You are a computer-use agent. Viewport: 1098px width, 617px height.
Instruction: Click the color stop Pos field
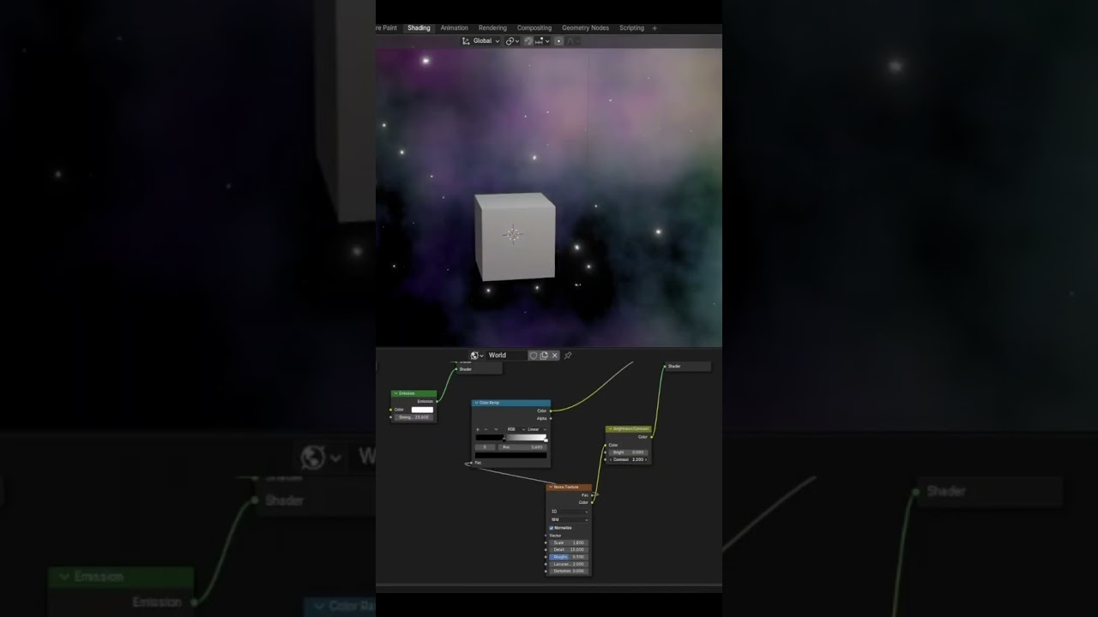522,447
